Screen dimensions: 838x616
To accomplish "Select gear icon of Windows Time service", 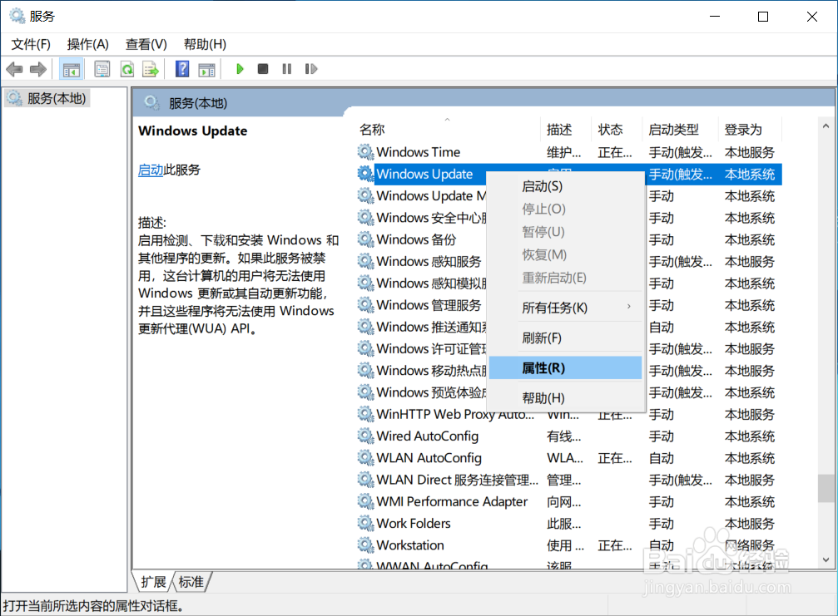I will tap(365, 152).
